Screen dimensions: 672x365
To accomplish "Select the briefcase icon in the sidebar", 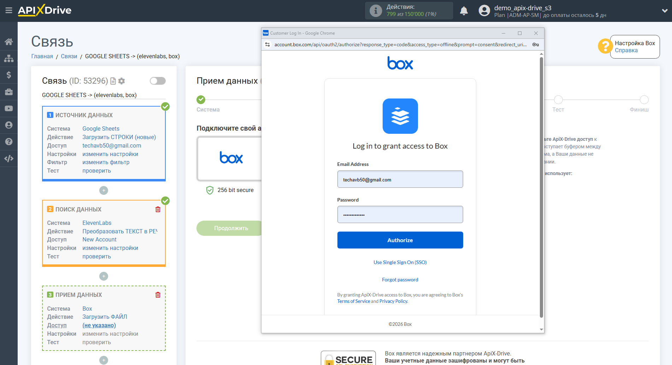I will click(9, 91).
